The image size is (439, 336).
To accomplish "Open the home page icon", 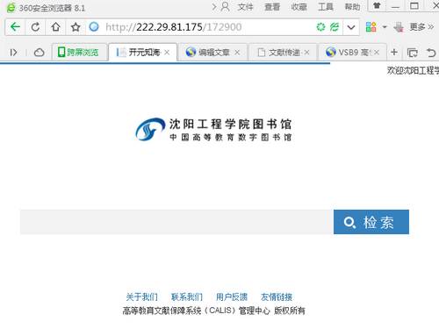I will click(55, 27).
